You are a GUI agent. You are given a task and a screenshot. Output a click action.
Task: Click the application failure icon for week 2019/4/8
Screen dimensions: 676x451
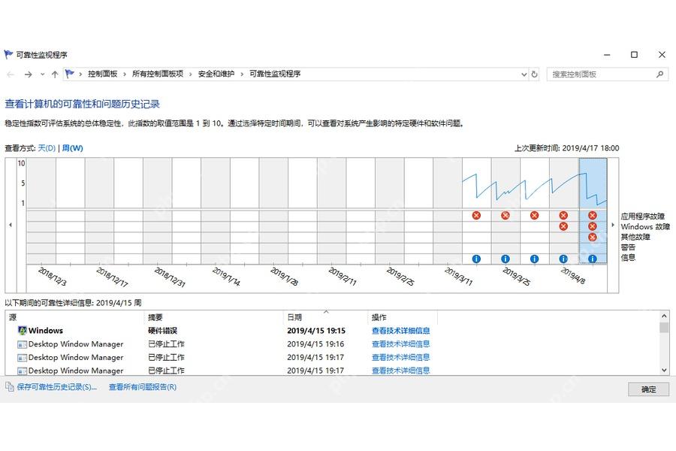[563, 216]
